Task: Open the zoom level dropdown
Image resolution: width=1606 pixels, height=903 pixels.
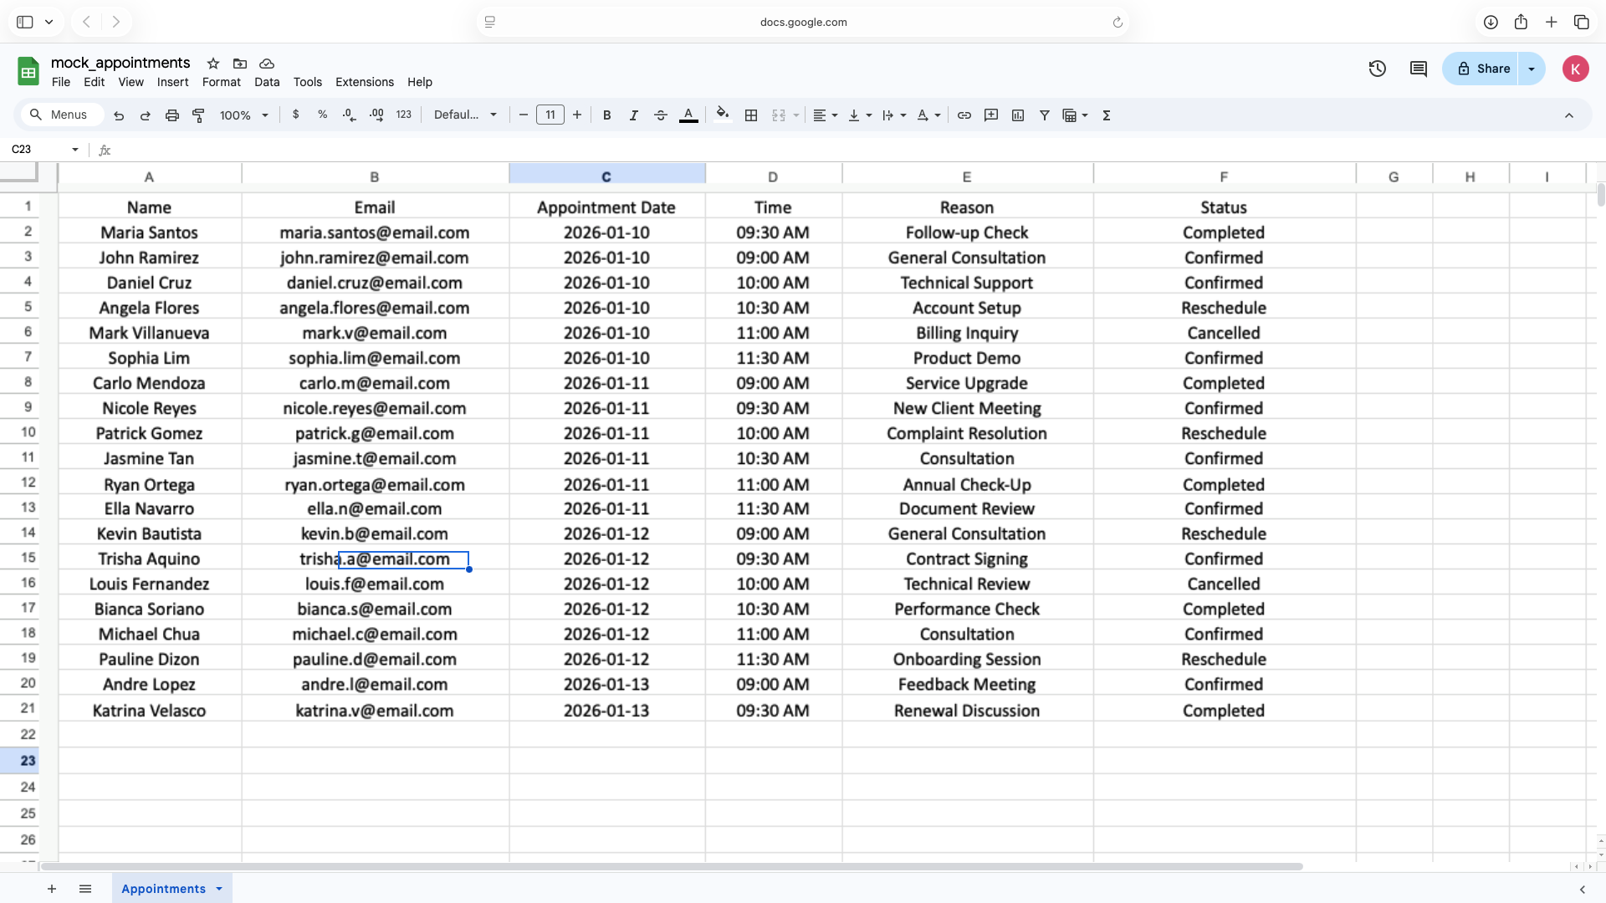Action: 243,115
